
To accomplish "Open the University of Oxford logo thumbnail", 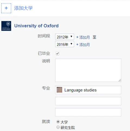I will coord(6,26).
